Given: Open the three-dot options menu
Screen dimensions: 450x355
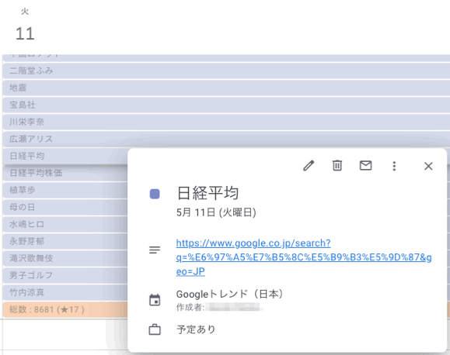Looking at the screenshot, I should pyautogui.click(x=394, y=166).
